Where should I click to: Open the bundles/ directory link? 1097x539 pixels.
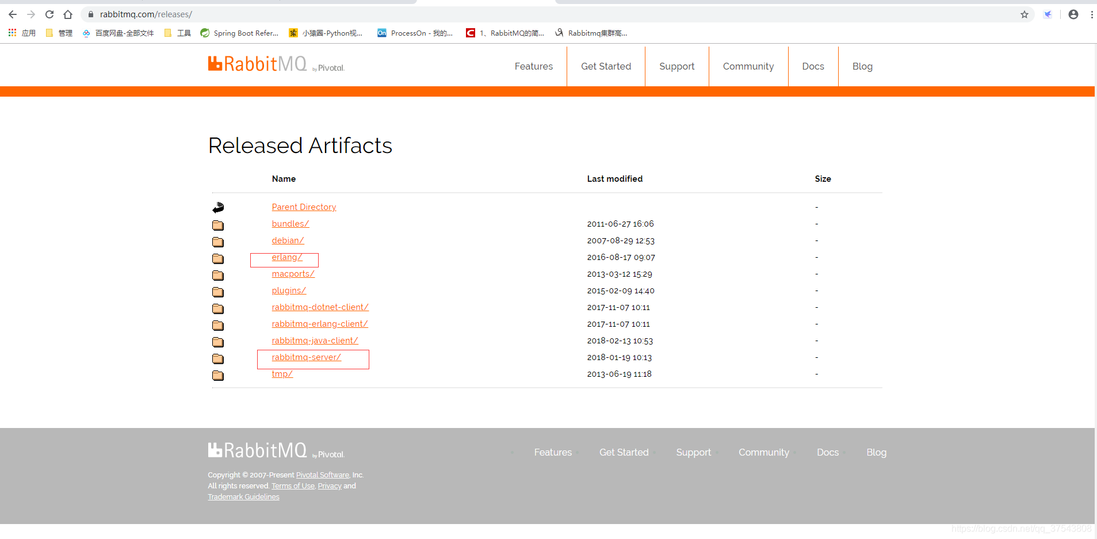pyautogui.click(x=291, y=224)
